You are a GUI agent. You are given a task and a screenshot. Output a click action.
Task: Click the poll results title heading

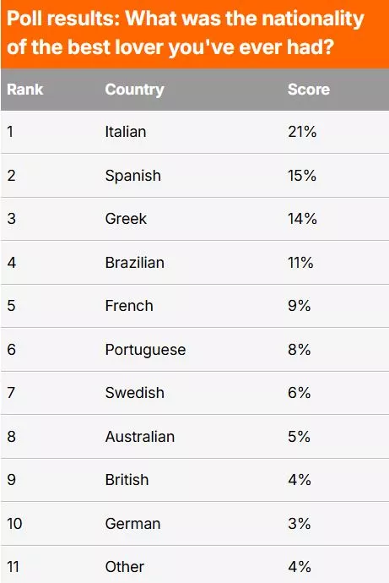(x=186, y=33)
